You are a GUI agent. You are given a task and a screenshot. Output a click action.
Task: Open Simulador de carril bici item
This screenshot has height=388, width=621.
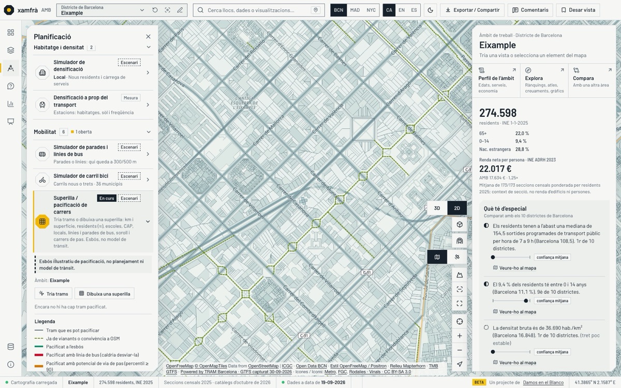click(x=93, y=180)
